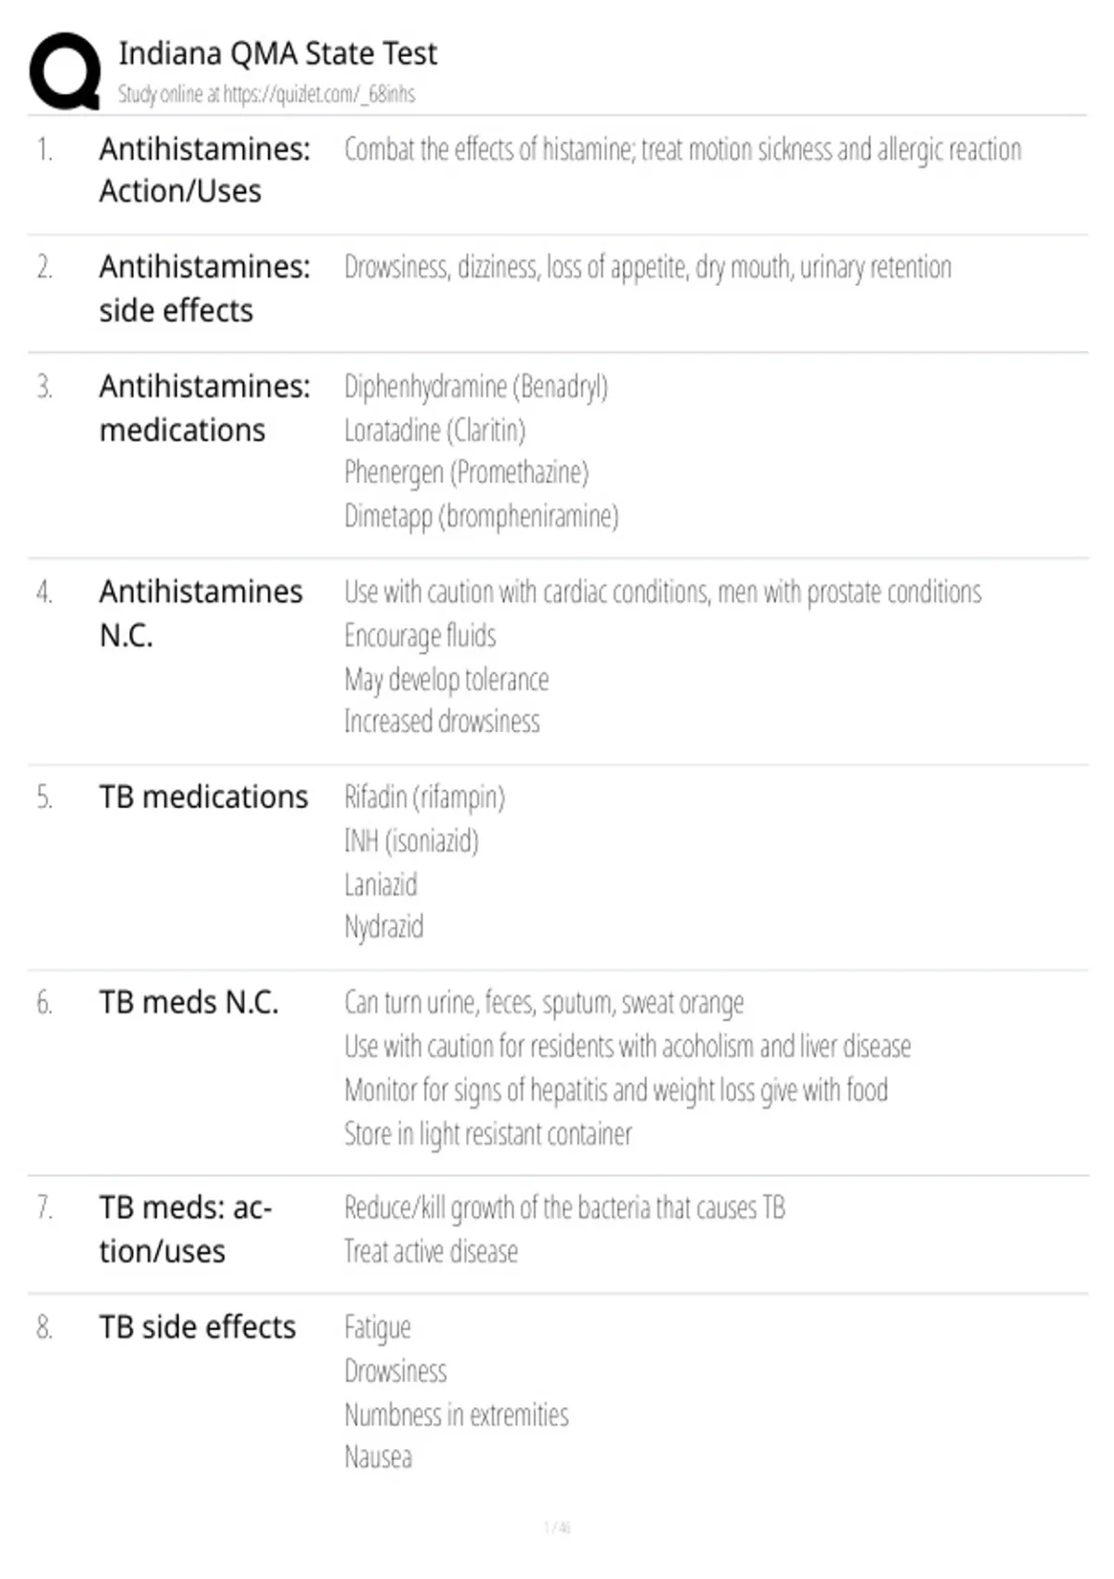Screen dimensions: 1114x1579
Task: Select the term Antihistamines: medications
Action: [x=205, y=408]
